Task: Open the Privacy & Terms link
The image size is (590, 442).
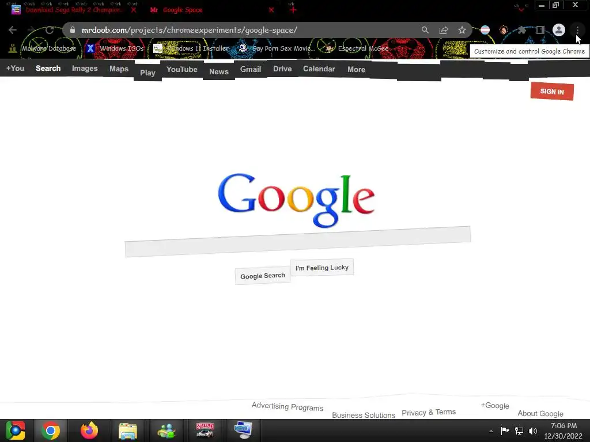Action: 429,412
